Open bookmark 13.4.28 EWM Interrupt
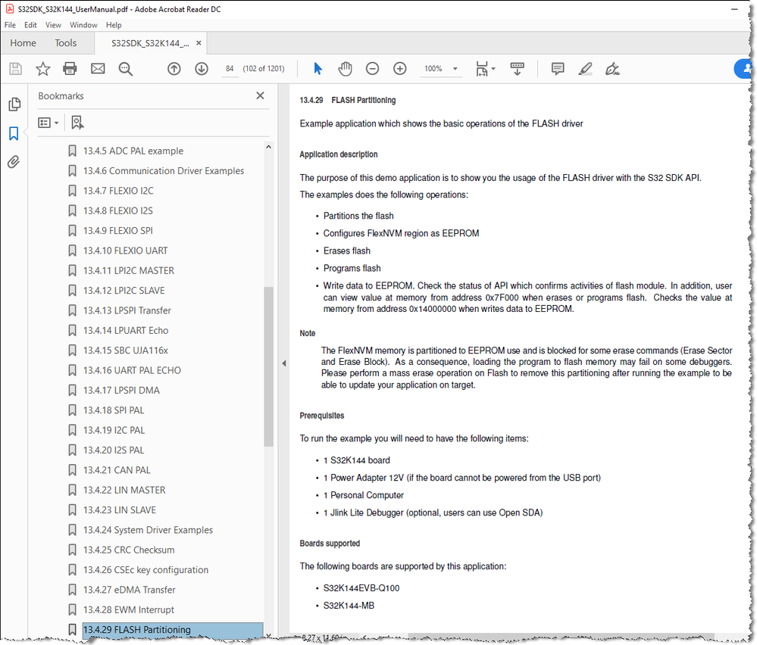Image resolution: width=757 pixels, height=645 pixels. (128, 609)
